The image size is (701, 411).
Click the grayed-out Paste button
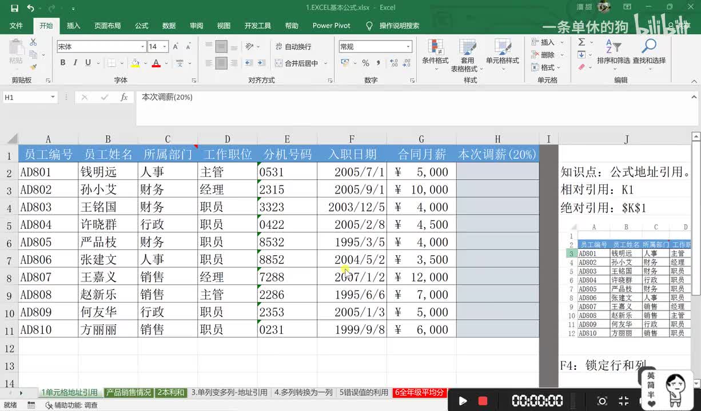[x=16, y=52]
